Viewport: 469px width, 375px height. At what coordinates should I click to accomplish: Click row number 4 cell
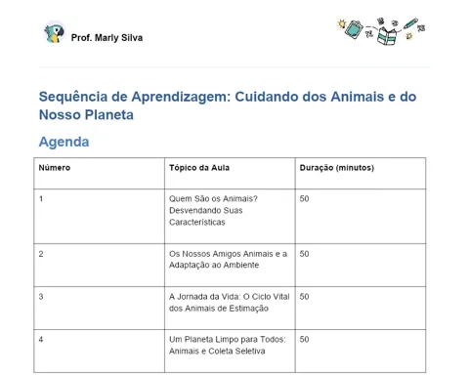pos(100,351)
